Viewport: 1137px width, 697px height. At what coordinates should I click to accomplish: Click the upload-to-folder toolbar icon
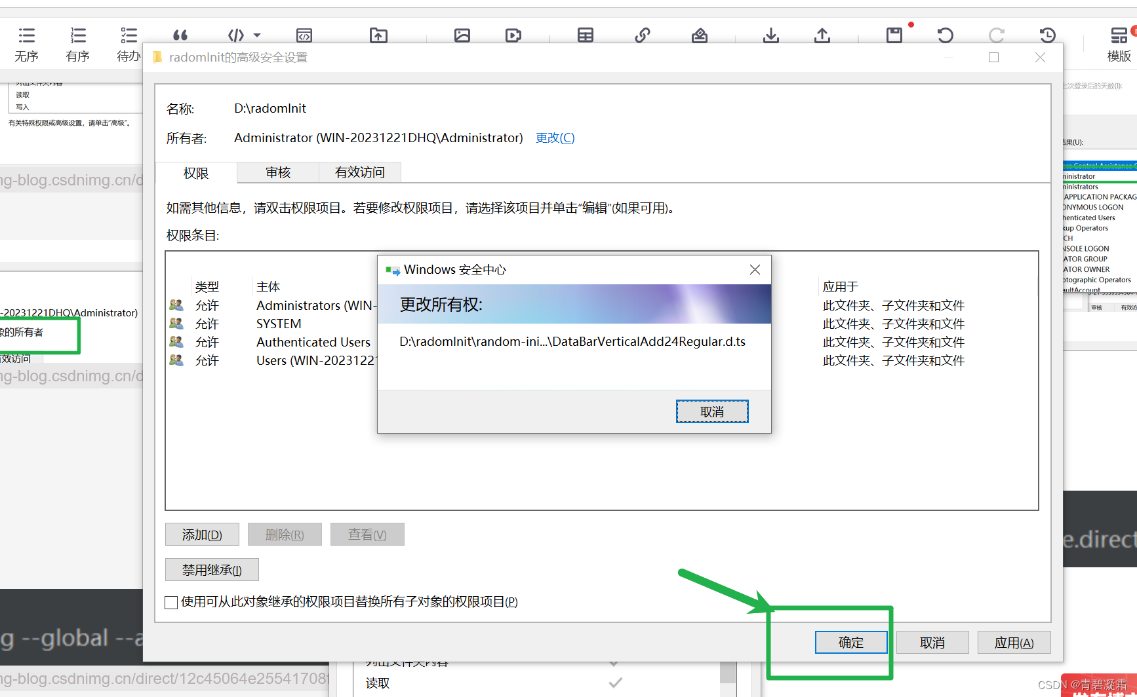[x=378, y=35]
